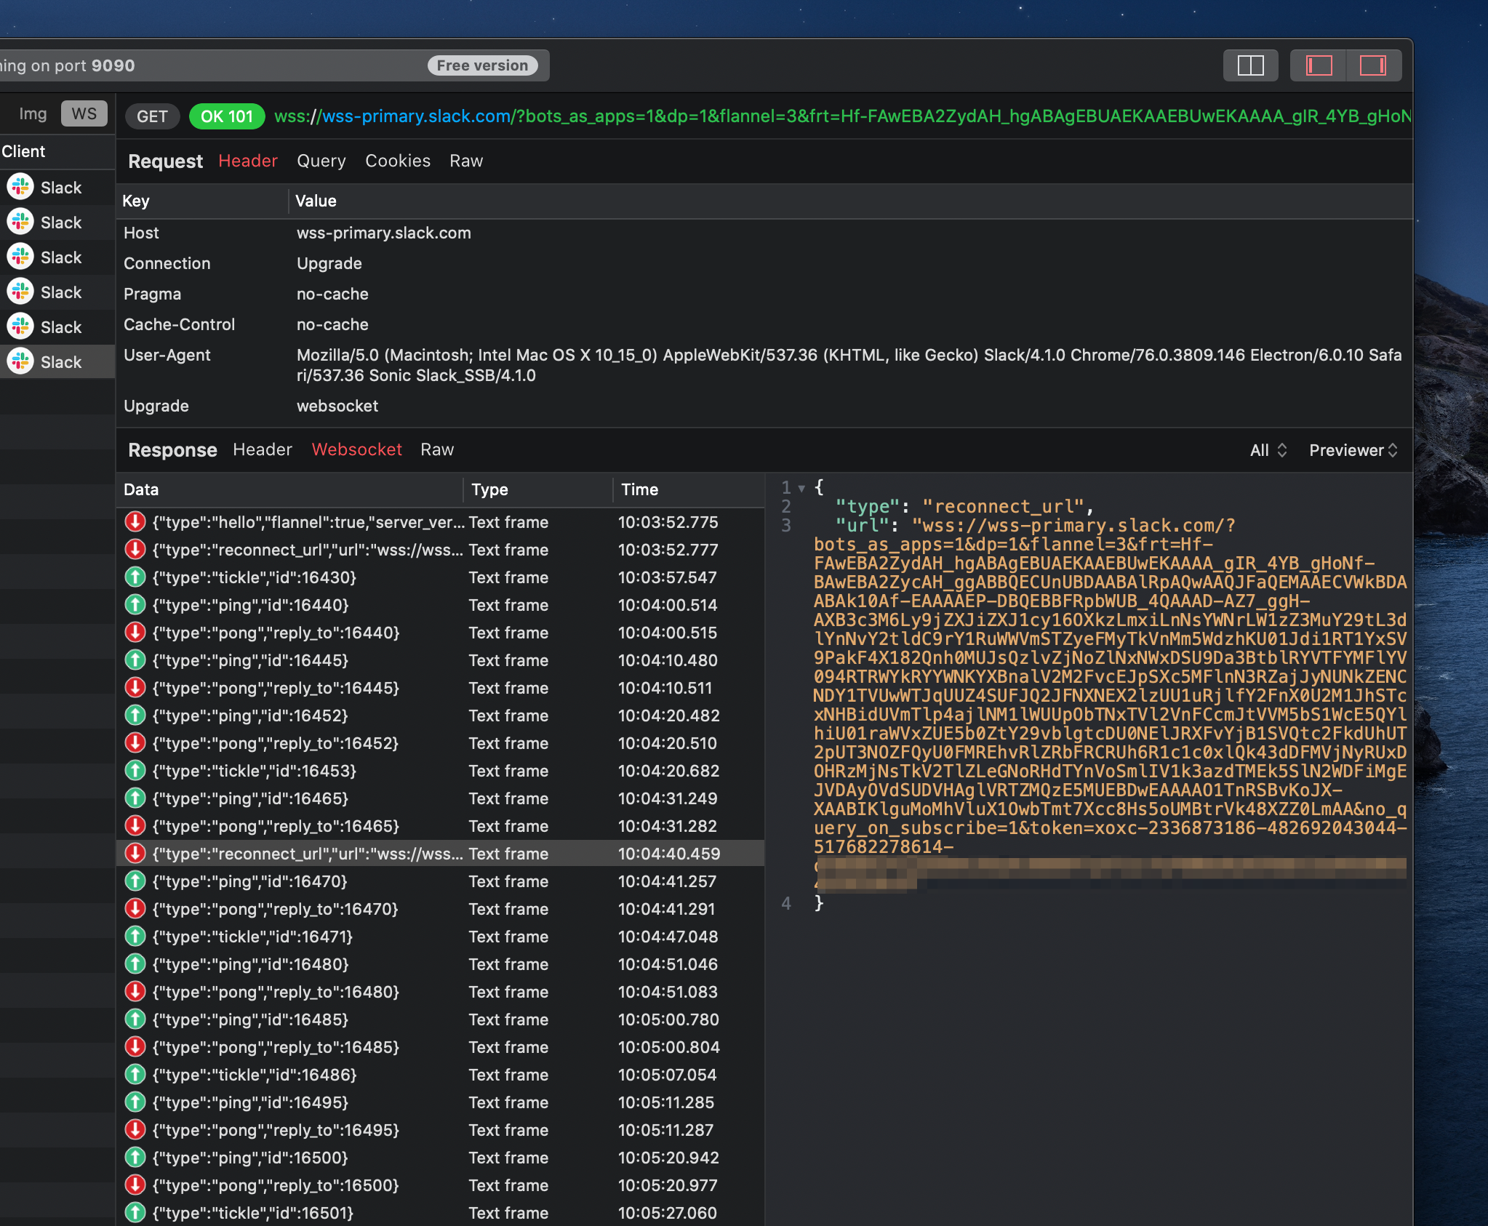Click the down arrow icon of pong 16470 frame
This screenshot has height=1226, width=1488.
tap(135, 908)
